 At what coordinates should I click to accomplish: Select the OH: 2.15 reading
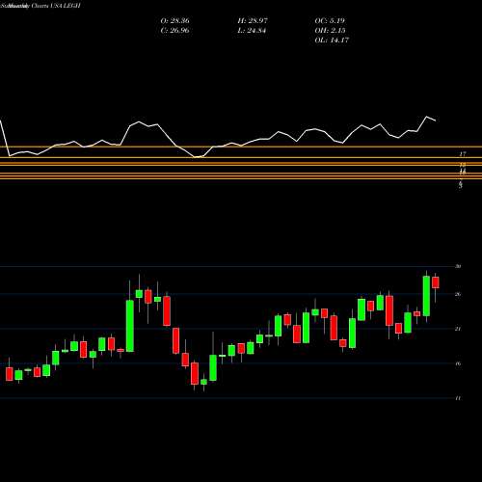point(330,31)
